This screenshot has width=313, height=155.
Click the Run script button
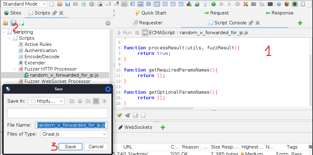coord(124,32)
